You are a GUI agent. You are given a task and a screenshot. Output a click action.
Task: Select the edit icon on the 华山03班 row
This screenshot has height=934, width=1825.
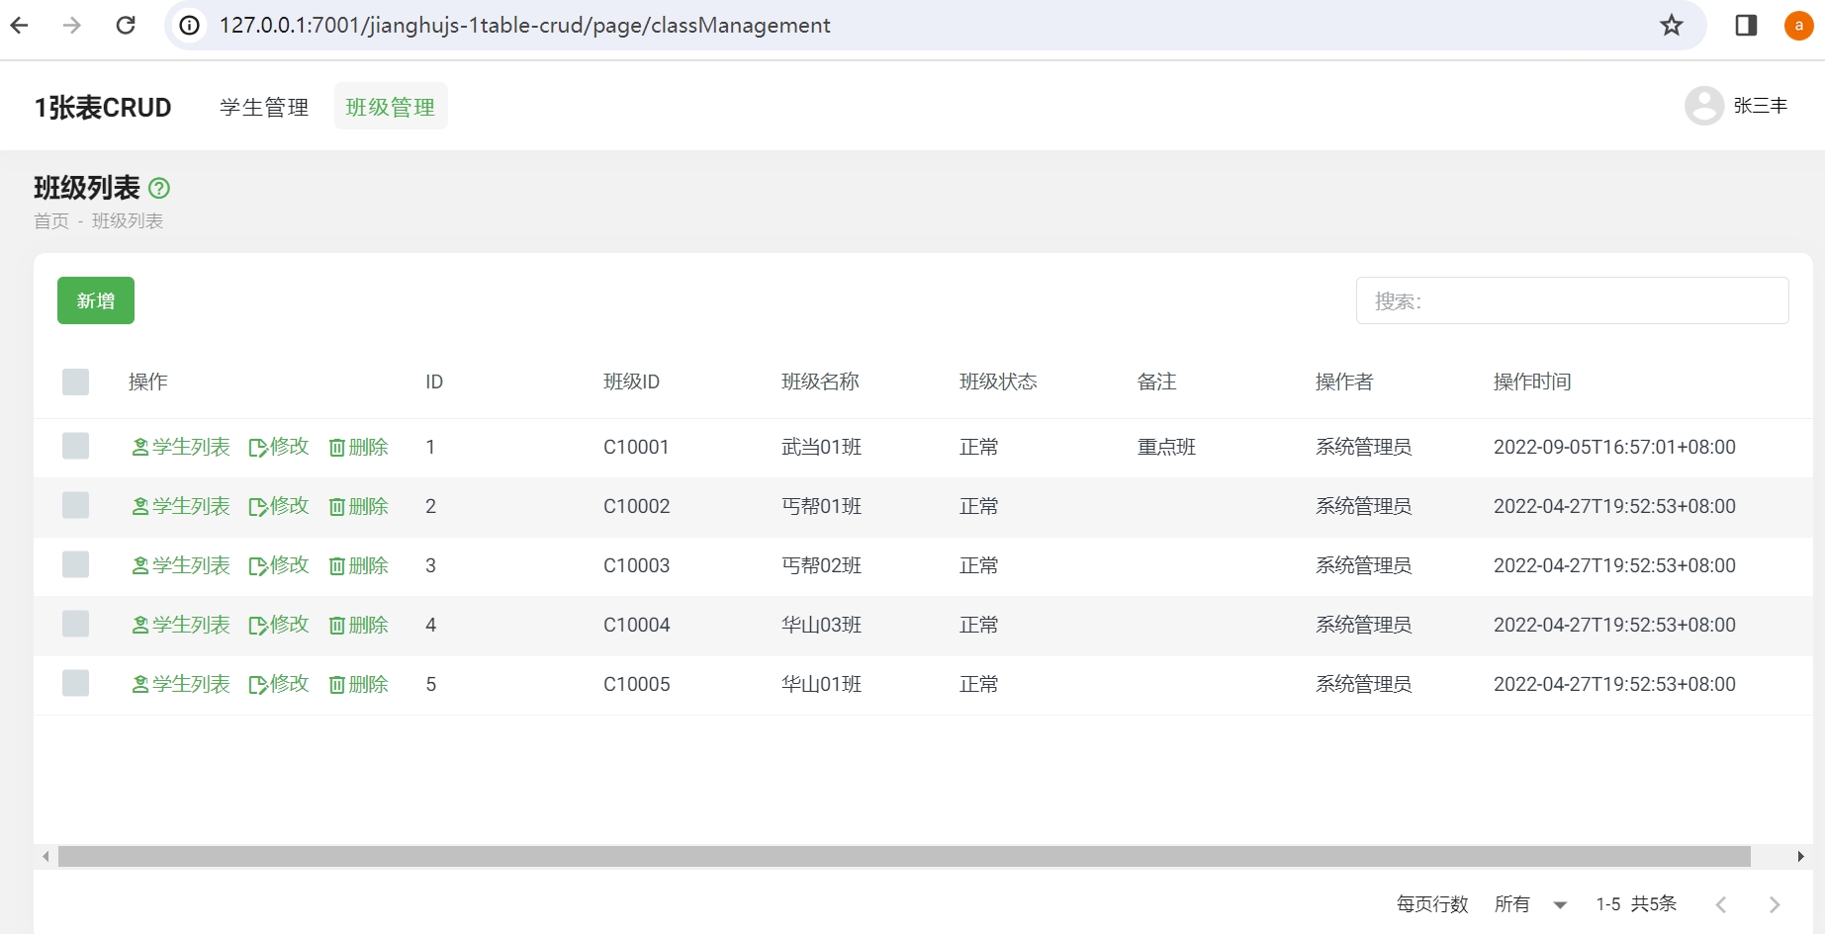[x=258, y=625]
